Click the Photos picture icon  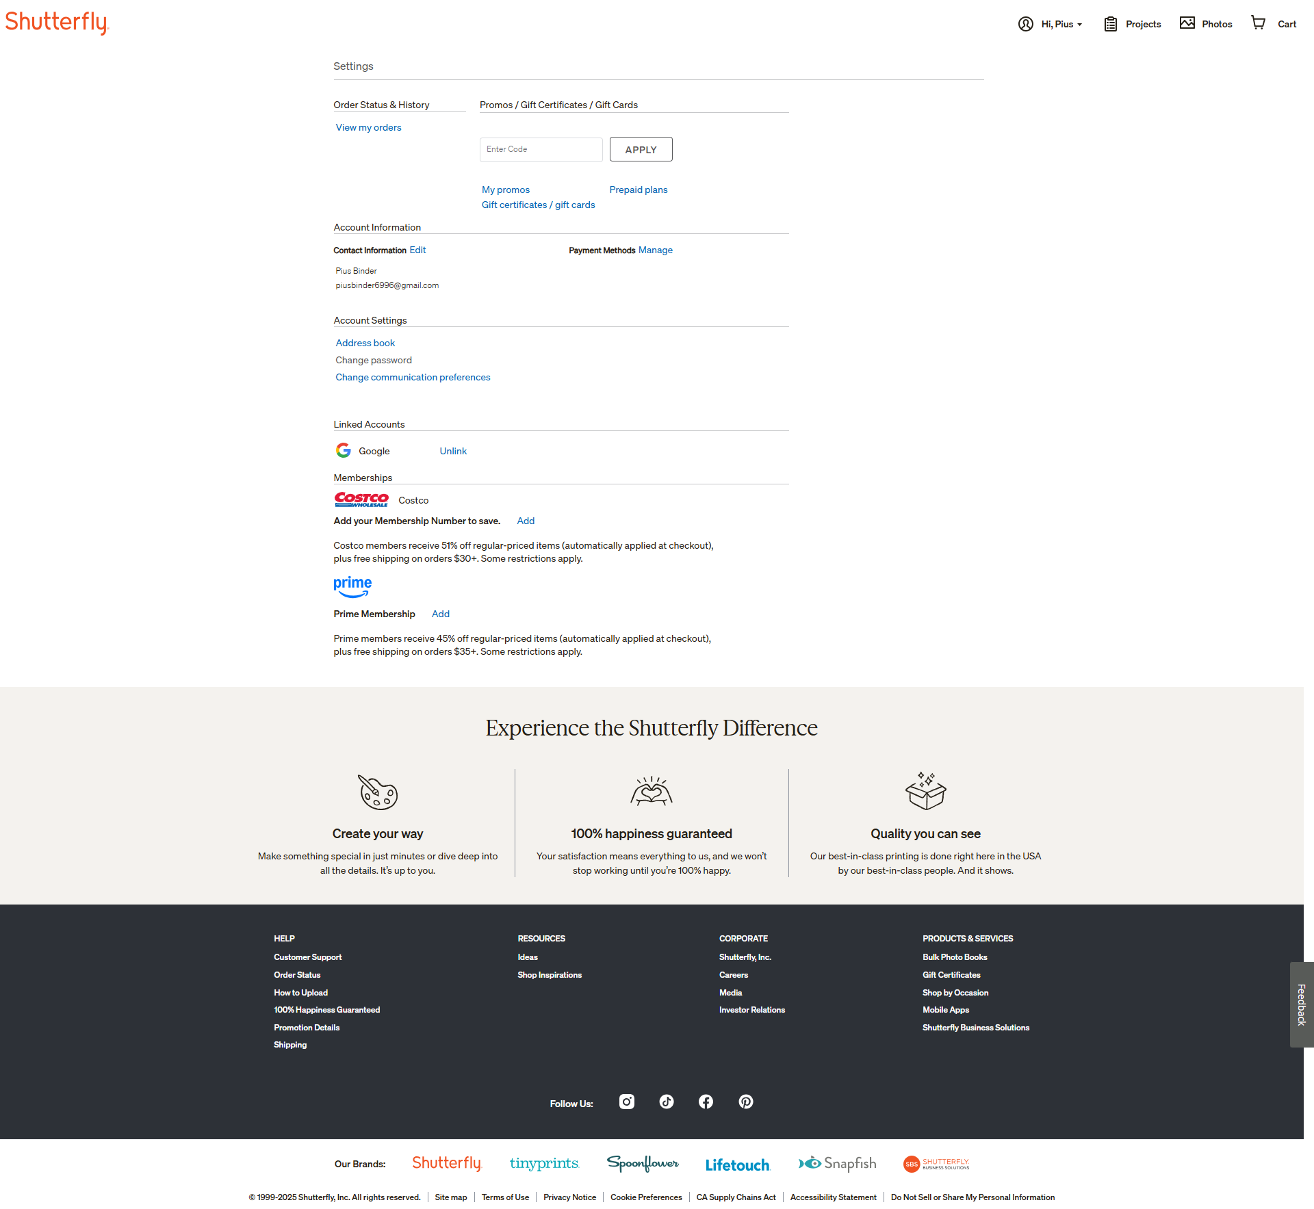[x=1187, y=23]
